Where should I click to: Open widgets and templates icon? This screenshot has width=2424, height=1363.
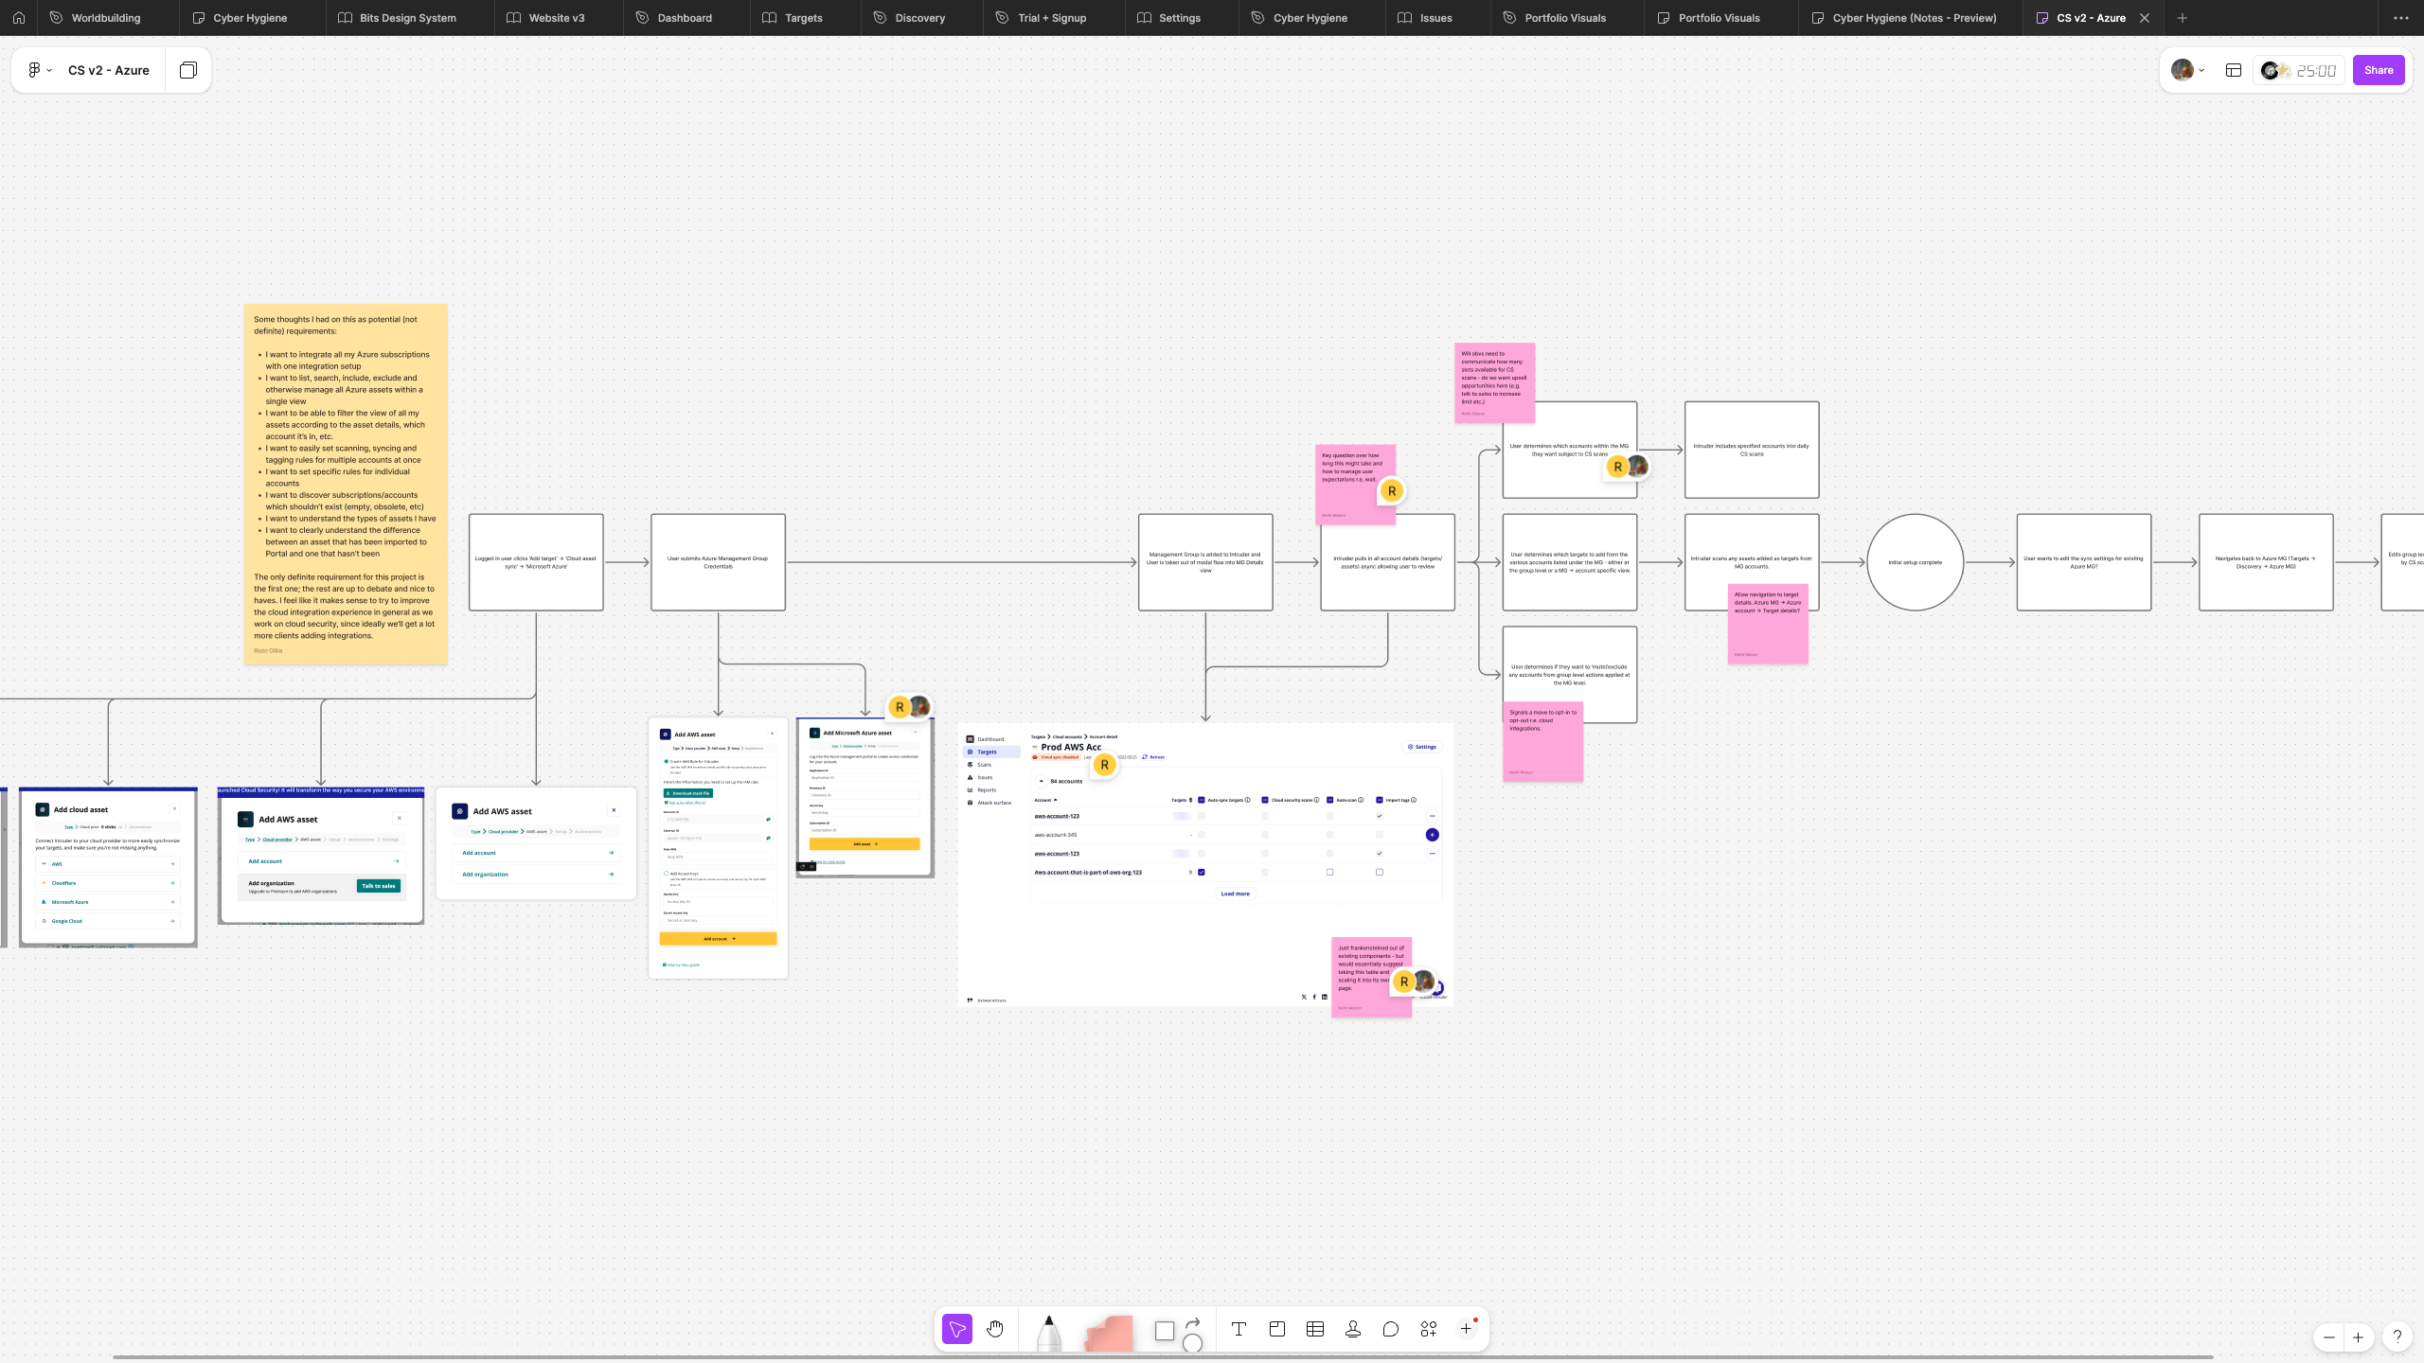pyautogui.click(x=1429, y=1329)
